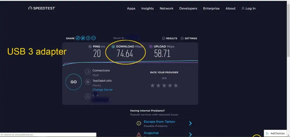This screenshot has height=137, width=290.
Task: Toggle Multi connections mode
Action: pyautogui.click(x=96, y=75)
